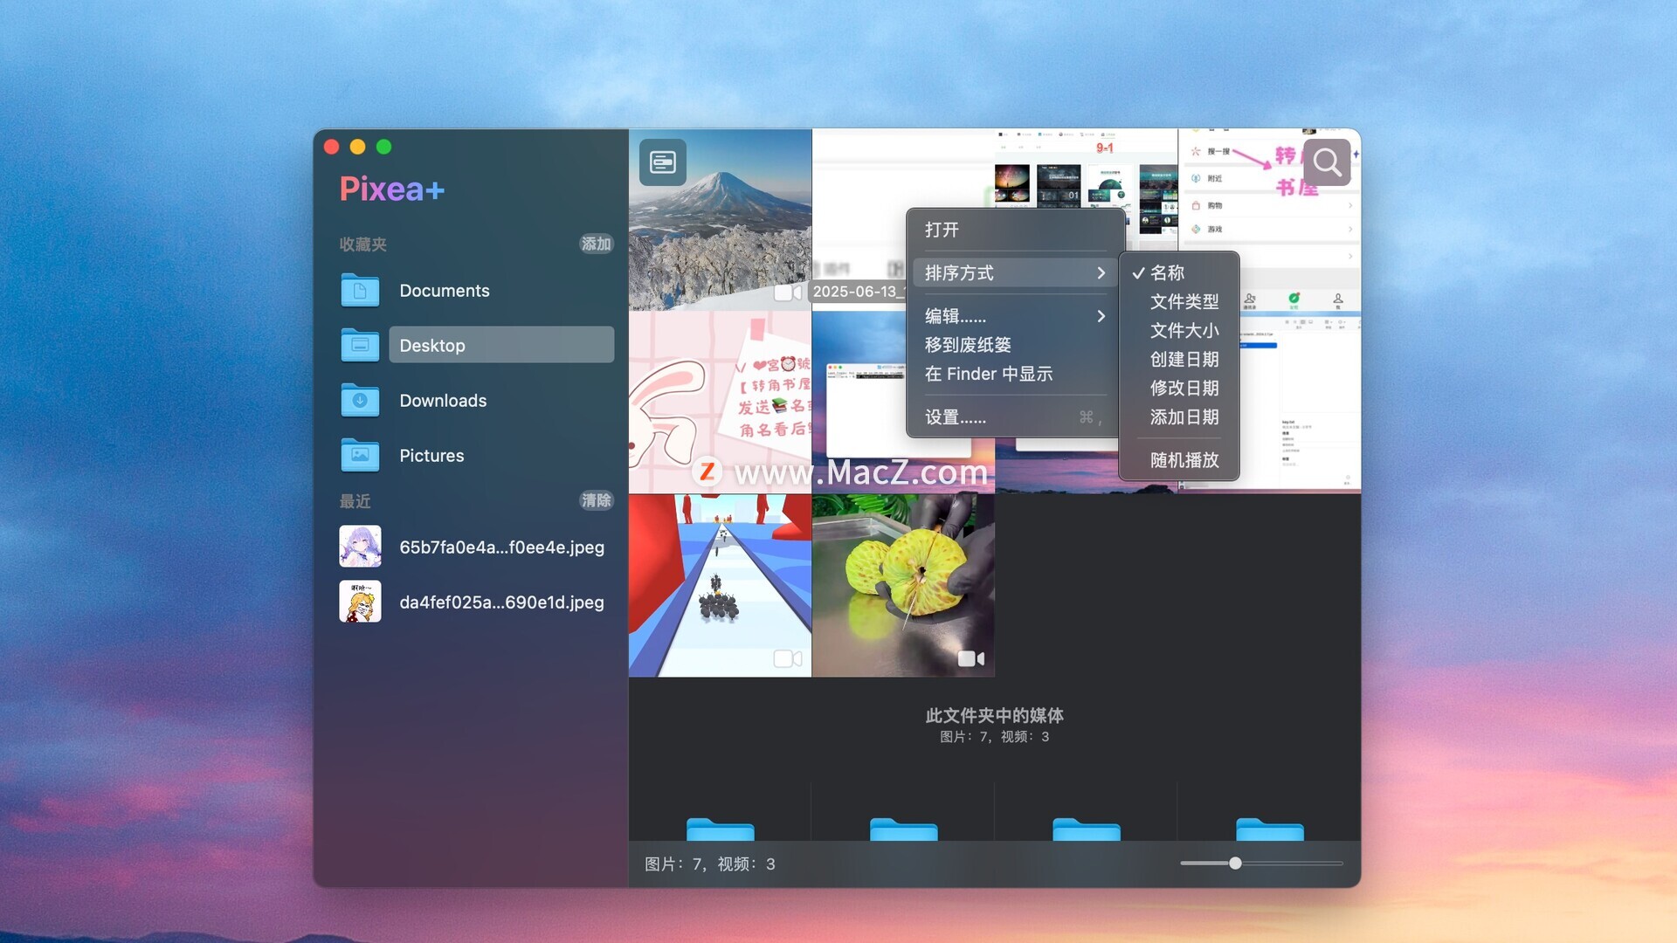
Task: Click the chevron next to 编辑......
Action: (1101, 316)
